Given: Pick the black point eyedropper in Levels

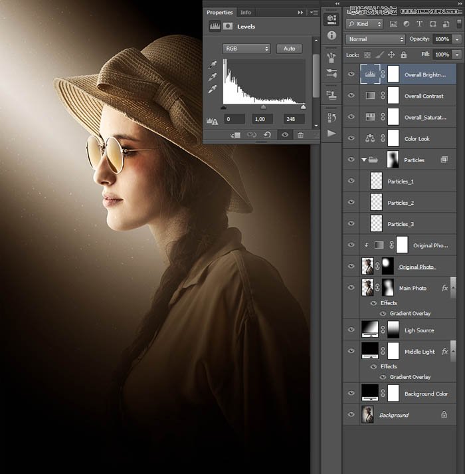Looking at the screenshot, I should [213, 65].
